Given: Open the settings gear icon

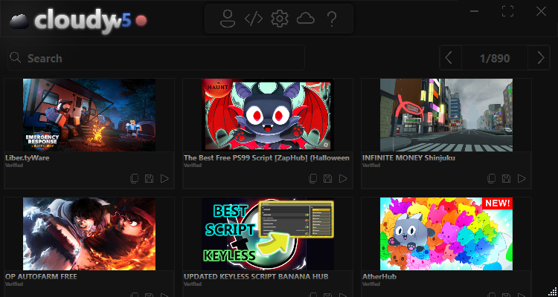Looking at the screenshot, I should [279, 19].
